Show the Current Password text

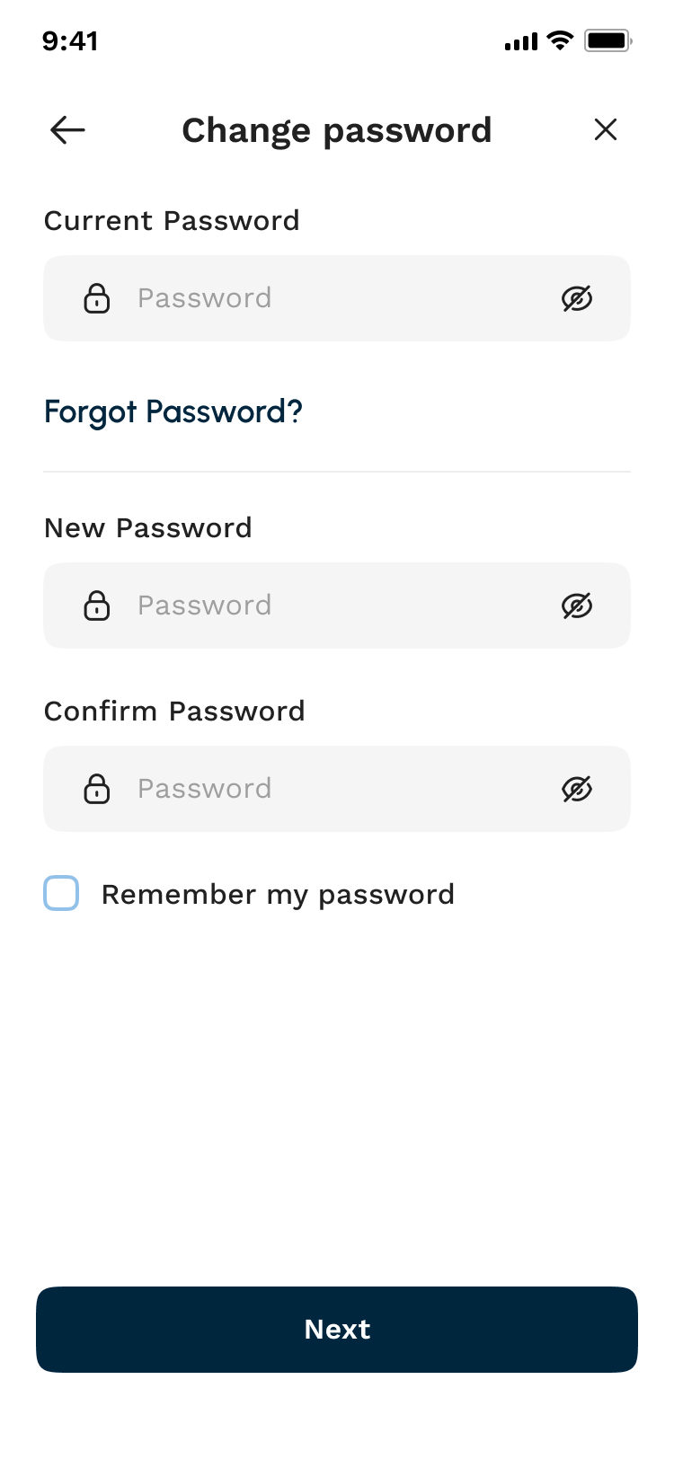click(578, 297)
